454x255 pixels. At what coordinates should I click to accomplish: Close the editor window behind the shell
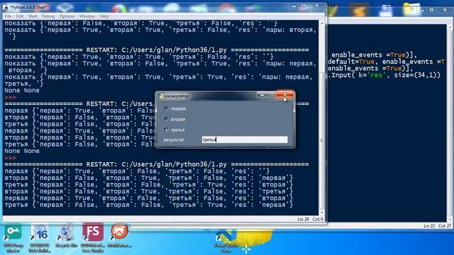445,10
